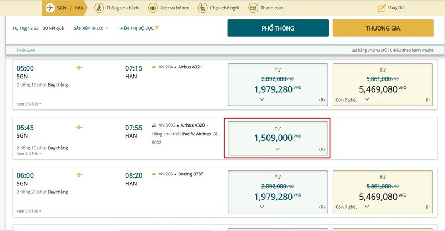Choose the 06:00 flight 1,979,280 VND economy fare
Image resolution: width=445 pixels, height=231 pixels.
(x=277, y=192)
